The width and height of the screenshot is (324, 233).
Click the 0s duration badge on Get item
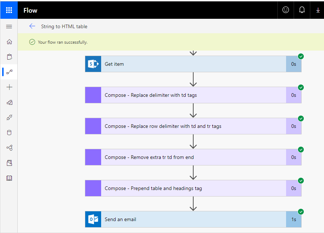(x=294, y=64)
